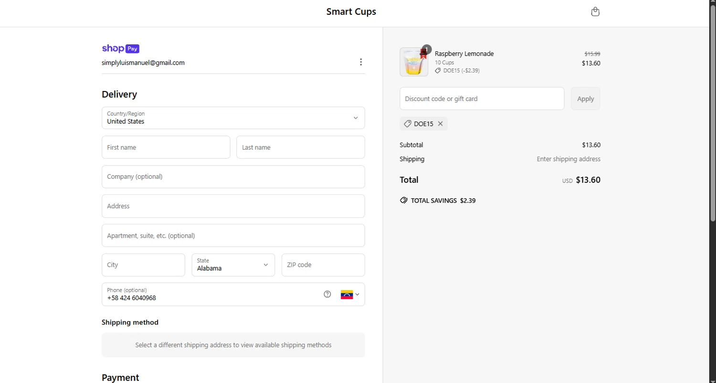Focus the Discount code or gift card field

(x=482, y=99)
